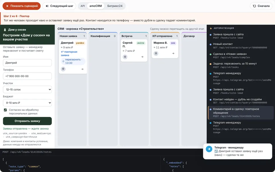Click the pine tree logo icon
Image resolution: width=275 pixels, height=172 pixels.
(5, 30)
